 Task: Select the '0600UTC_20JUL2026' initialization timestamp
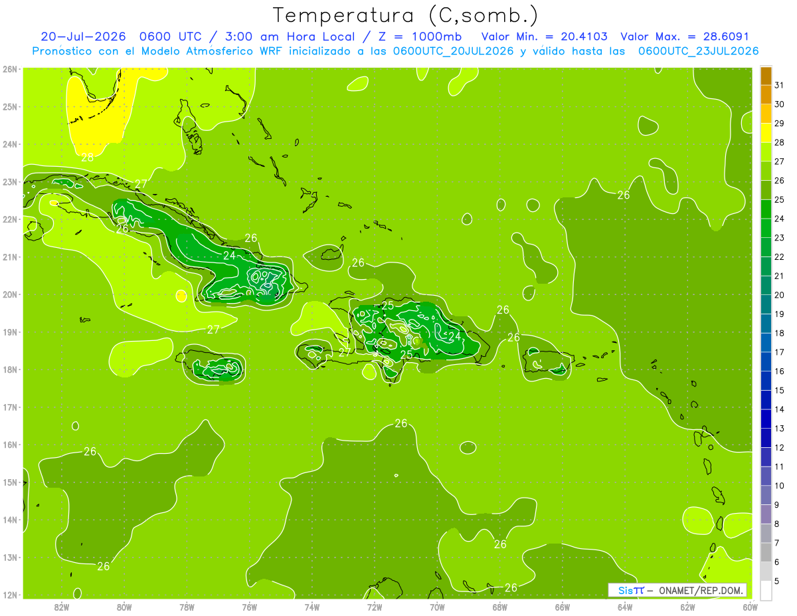click(x=453, y=51)
